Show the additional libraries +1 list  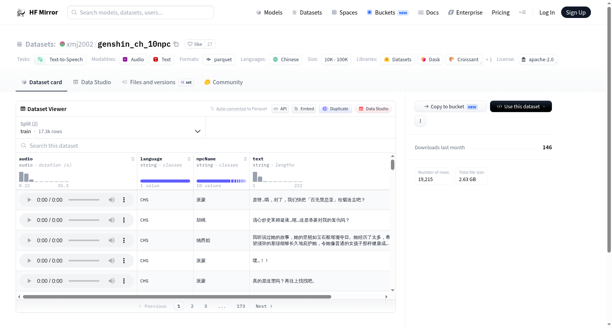[489, 60]
